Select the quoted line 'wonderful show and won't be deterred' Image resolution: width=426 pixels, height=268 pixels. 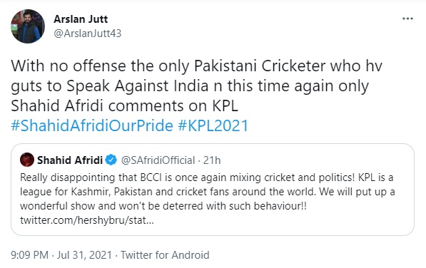click(163, 206)
